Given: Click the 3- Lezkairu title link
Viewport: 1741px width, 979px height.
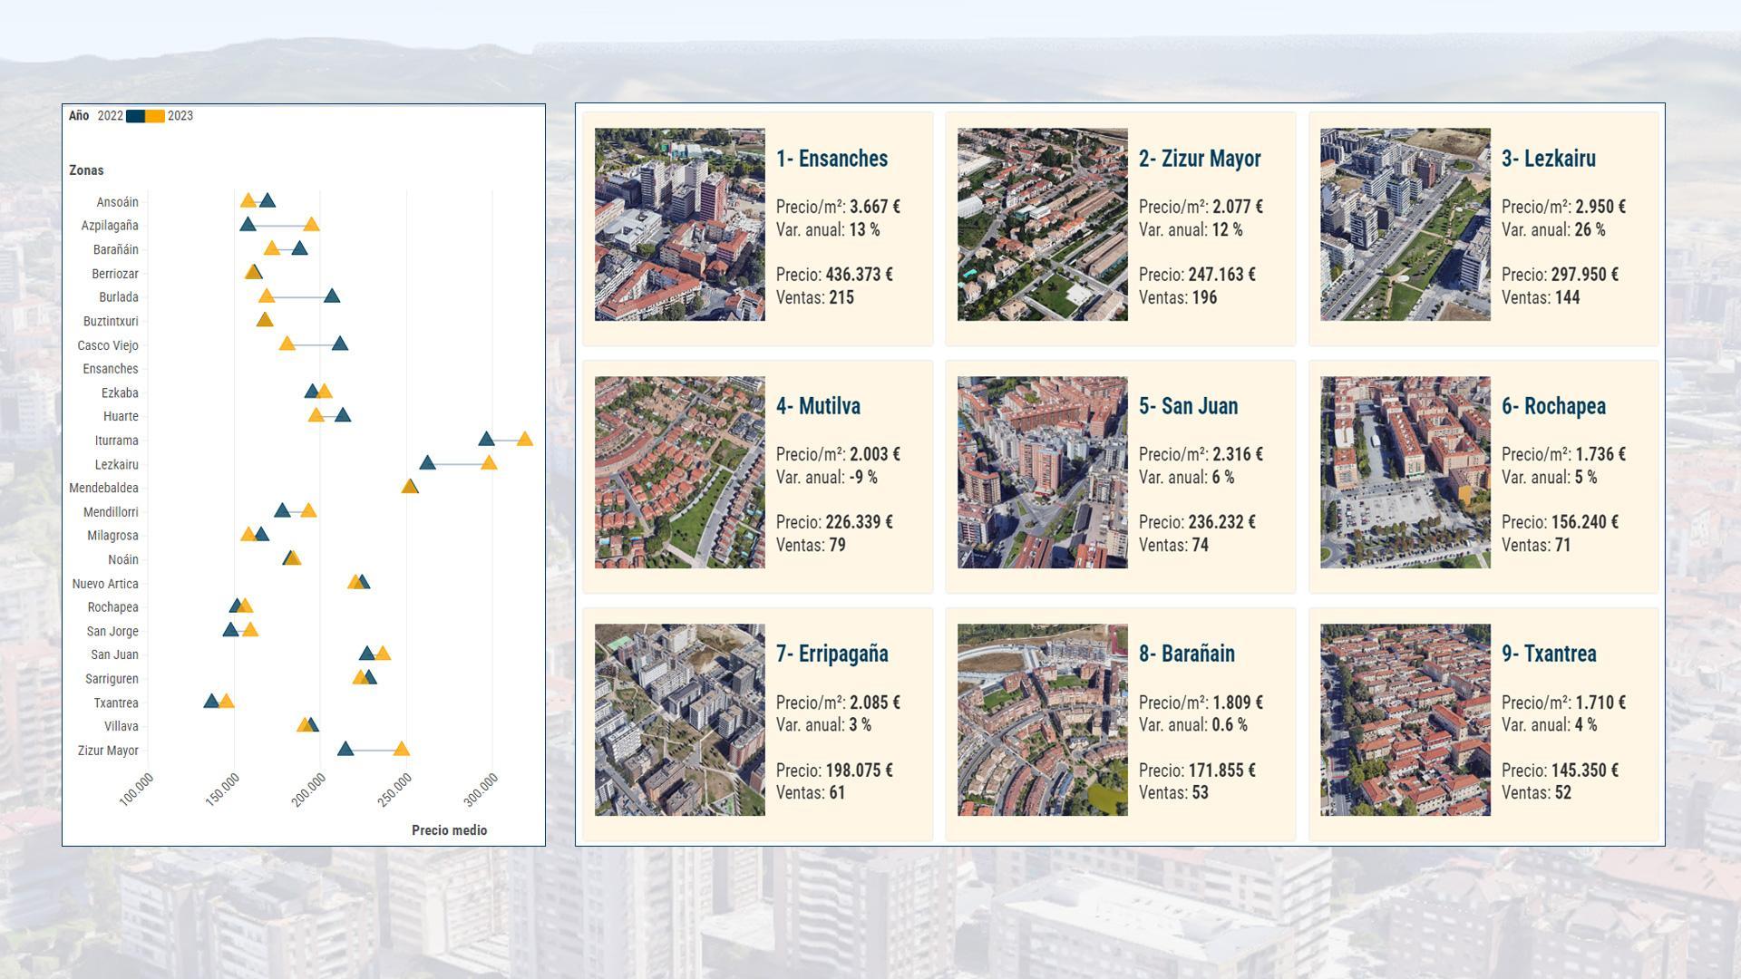Looking at the screenshot, I should (x=1549, y=159).
